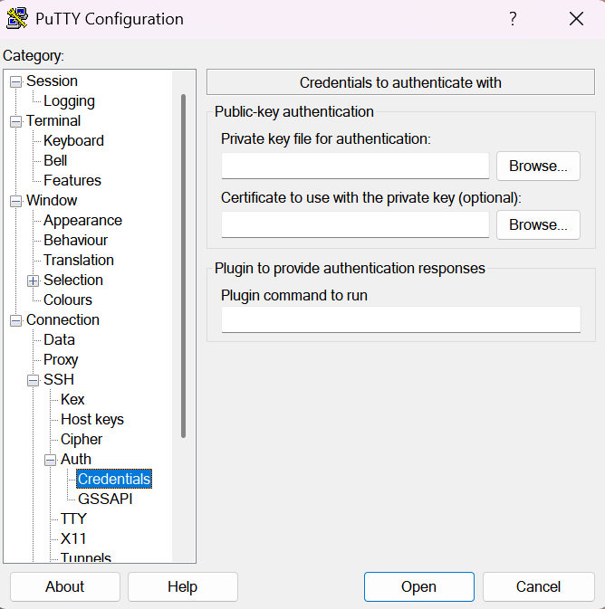The image size is (605, 609).
Task: Open the Colours category
Action: 68,300
